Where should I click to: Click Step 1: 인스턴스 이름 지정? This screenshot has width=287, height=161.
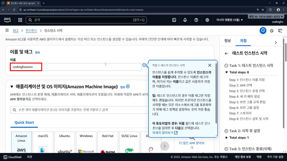[x=247, y=80]
